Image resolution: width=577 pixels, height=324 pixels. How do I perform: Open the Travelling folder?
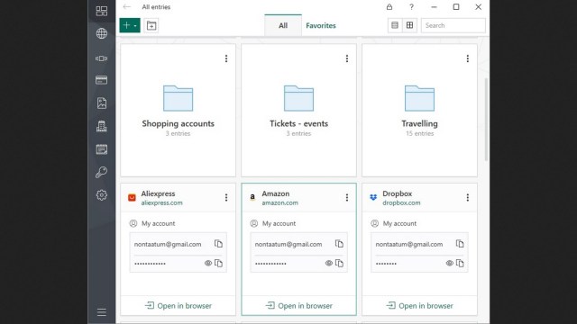click(419, 110)
